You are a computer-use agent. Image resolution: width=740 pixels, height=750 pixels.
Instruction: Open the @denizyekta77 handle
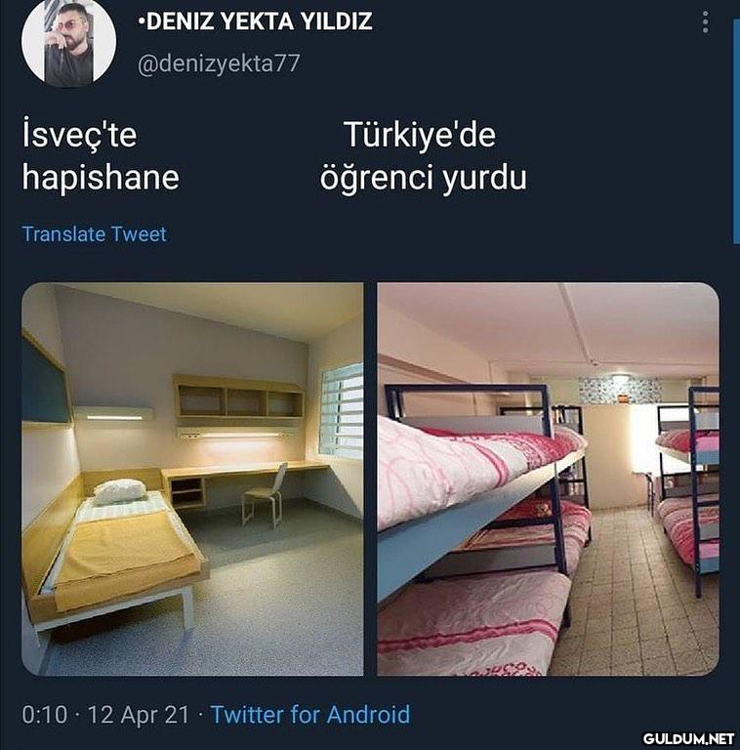[x=219, y=63]
